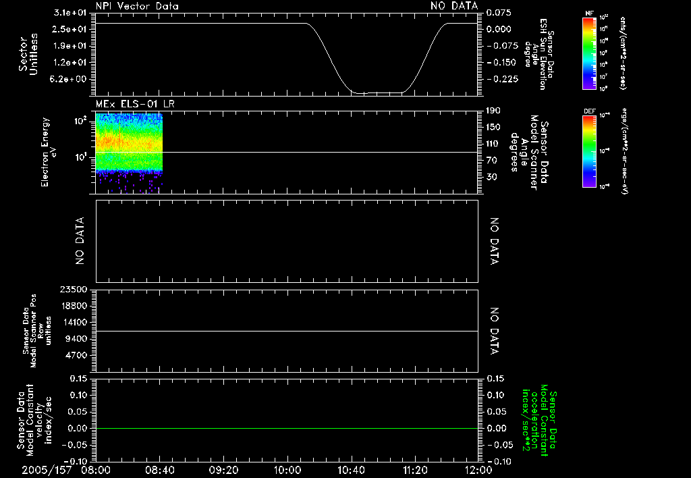This screenshot has height=478, width=691.
Task: Click the '09:20' time tick label
Action: tap(223, 470)
